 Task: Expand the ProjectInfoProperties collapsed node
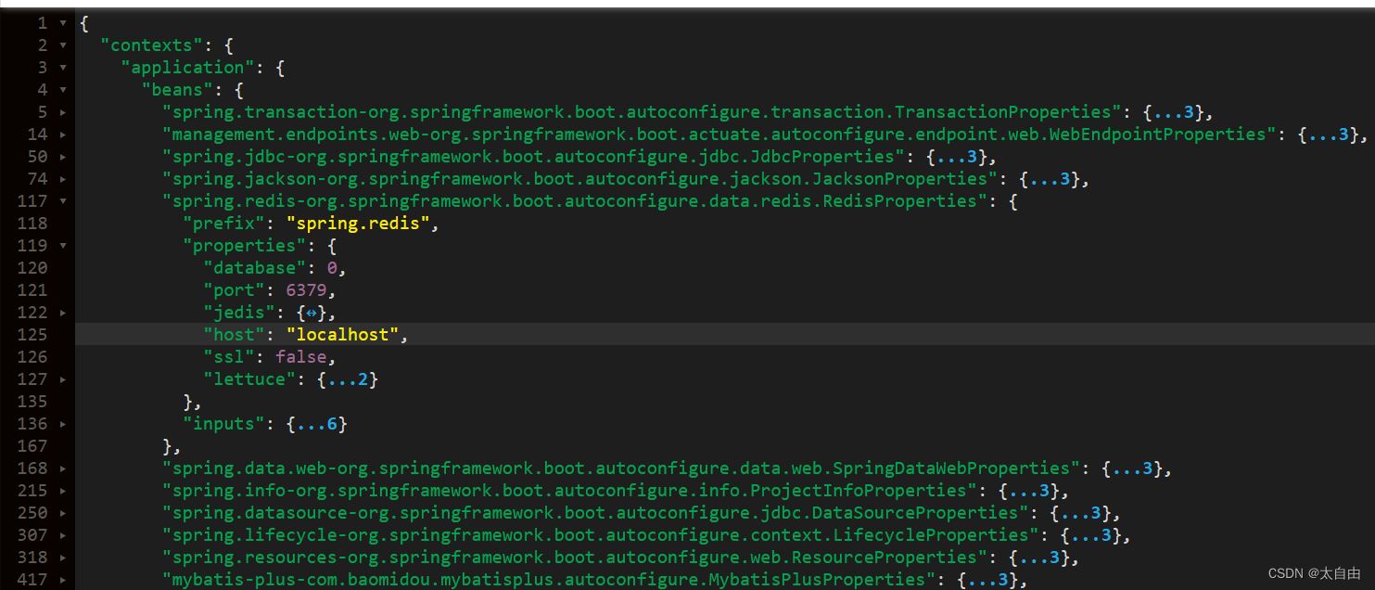(63, 490)
